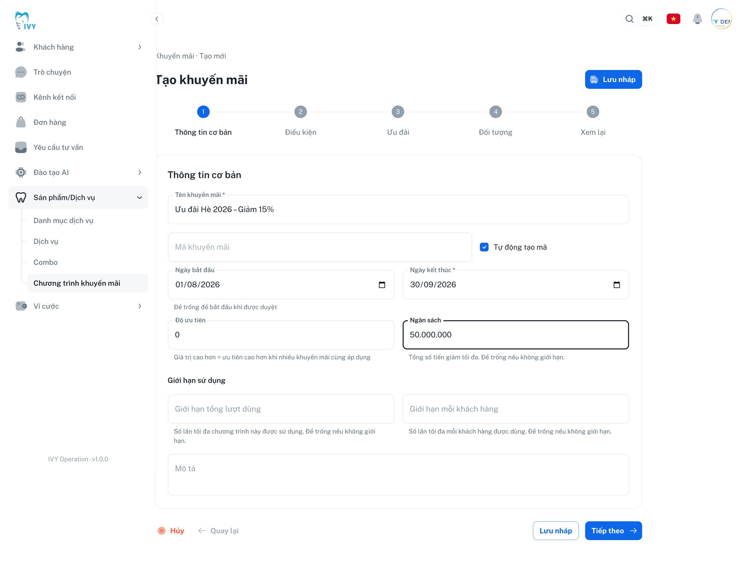The image size is (753, 561).
Task: Focus the Mô tả text area
Action: pyautogui.click(x=398, y=475)
